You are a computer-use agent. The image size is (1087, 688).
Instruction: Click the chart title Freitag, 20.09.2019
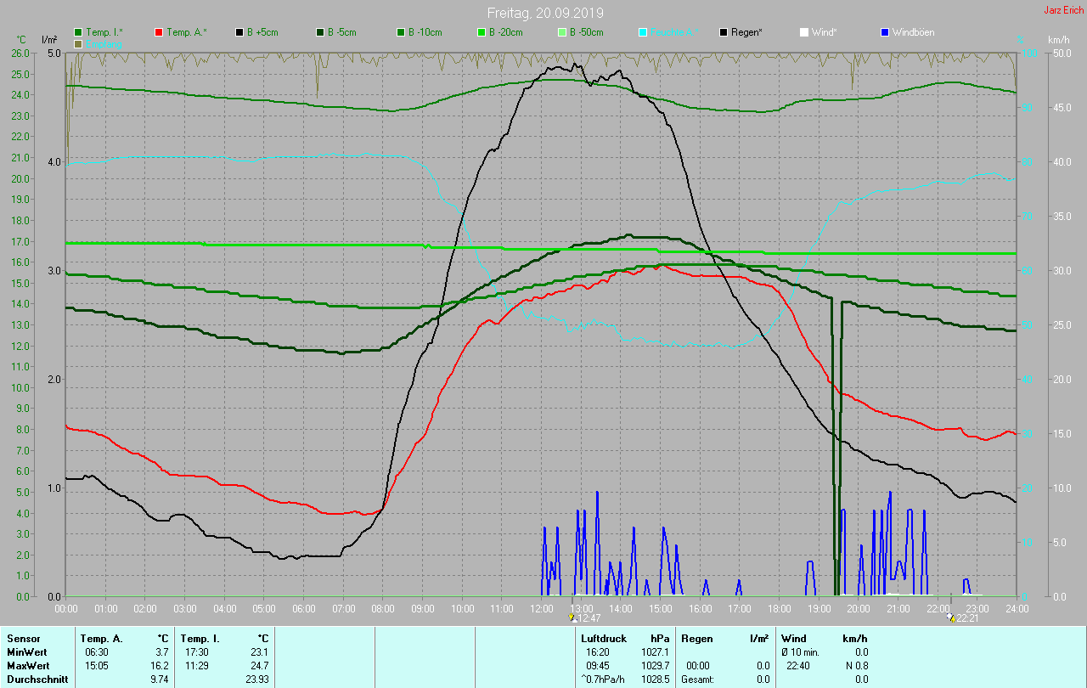coord(545,14)
